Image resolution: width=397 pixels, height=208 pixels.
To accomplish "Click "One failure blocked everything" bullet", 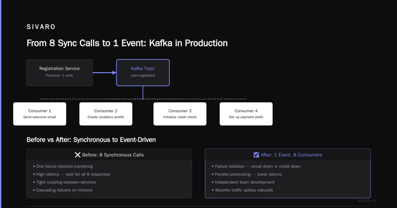I will pos(63,166).
